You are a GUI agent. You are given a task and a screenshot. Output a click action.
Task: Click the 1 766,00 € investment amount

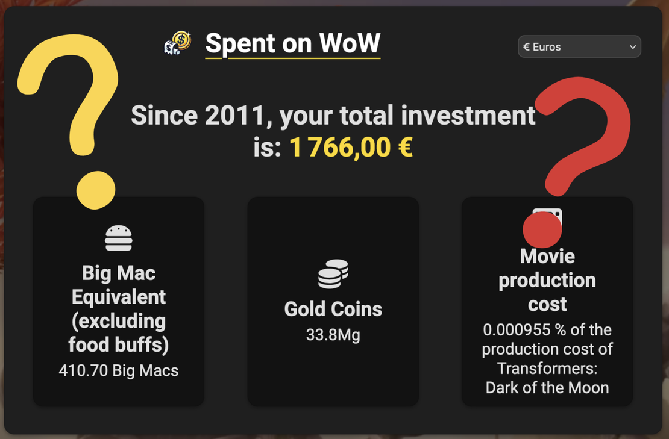(350, 146)
